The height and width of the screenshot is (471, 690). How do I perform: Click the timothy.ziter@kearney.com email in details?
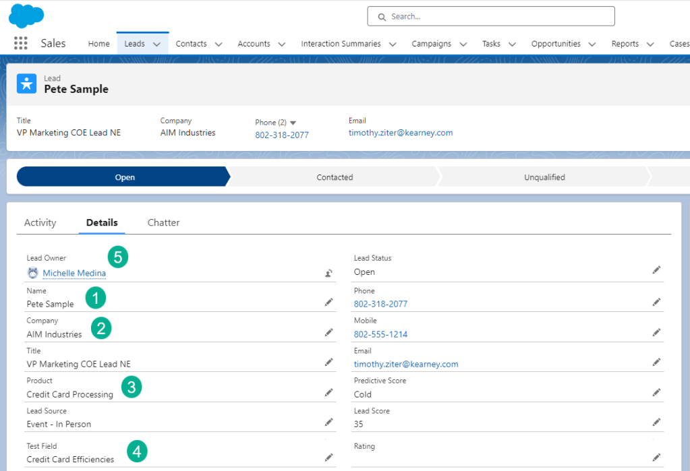pyautogui.click(x=405, y=364)
